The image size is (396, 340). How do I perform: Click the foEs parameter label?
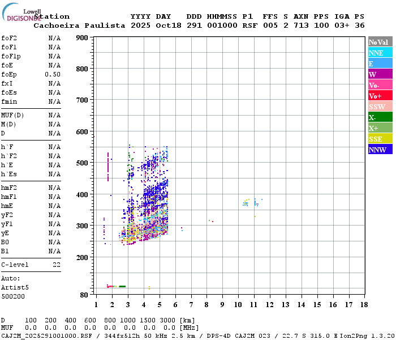coord(9,93)
